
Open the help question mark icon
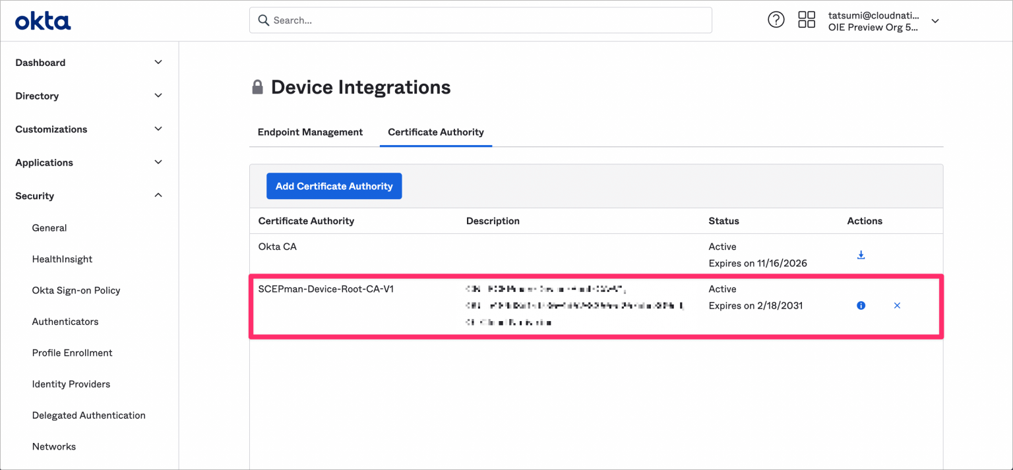[776, 20]
